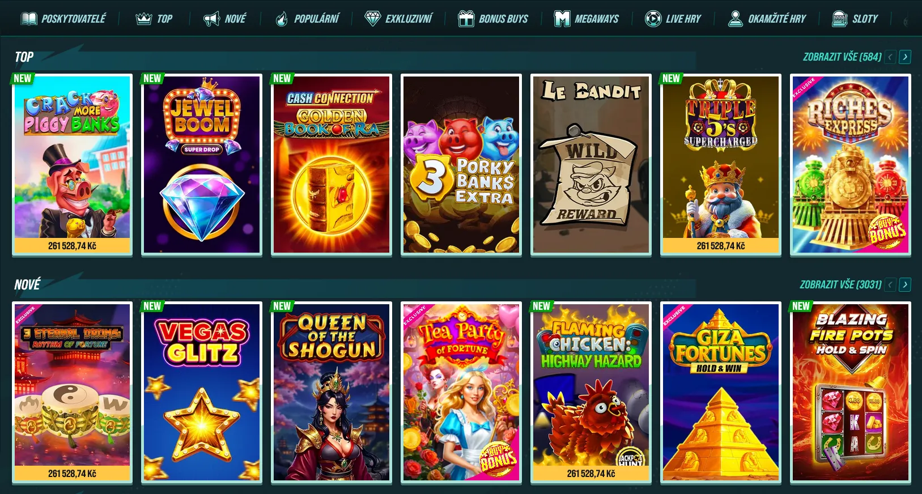Click Zobrazit vše (3031) link
The width and height of the screenshot is (922, 494).
[x=840, y=284]
